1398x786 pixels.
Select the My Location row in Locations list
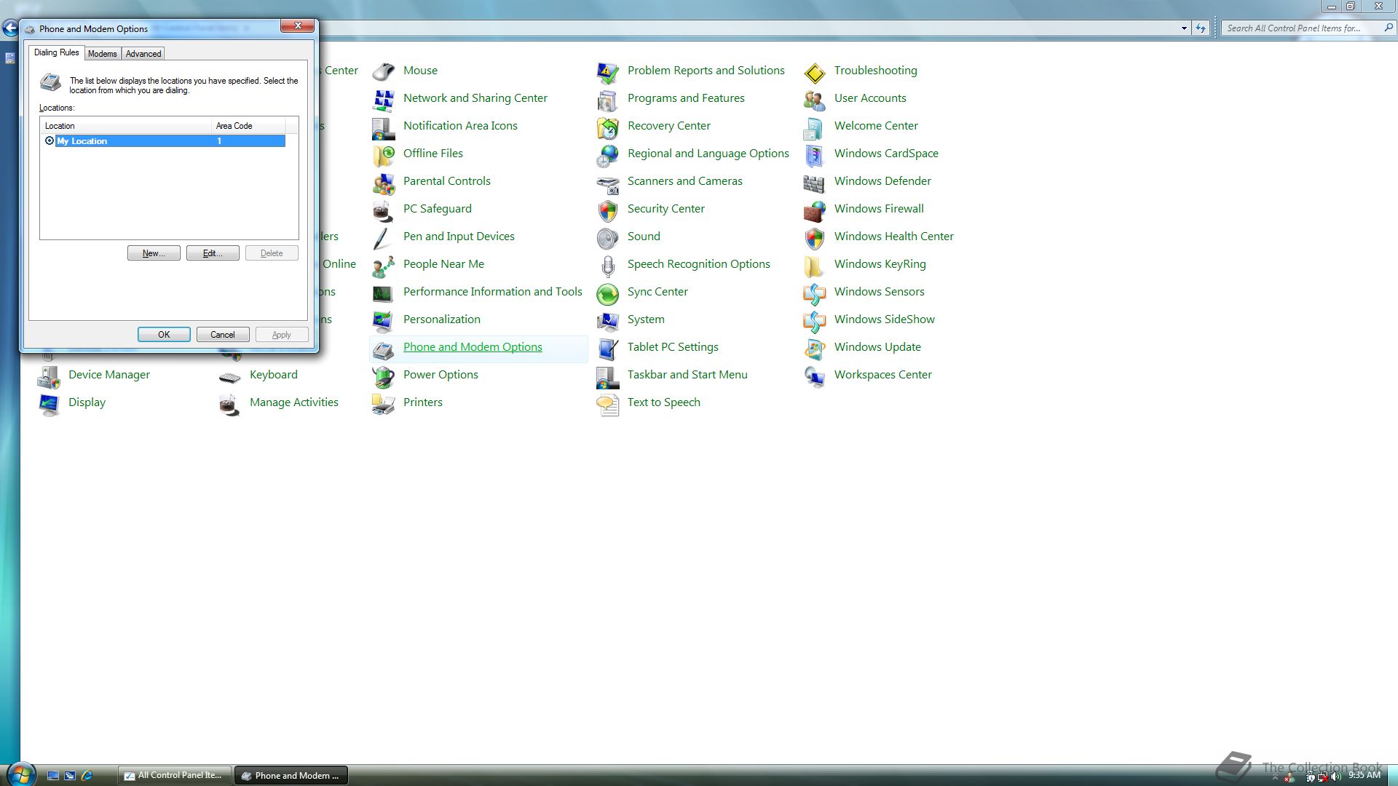click(164, 141)
